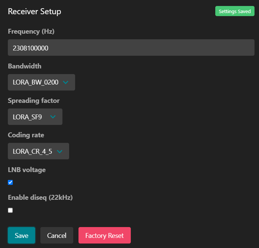Click the Bandwidth label text

[x=25, y=66]
